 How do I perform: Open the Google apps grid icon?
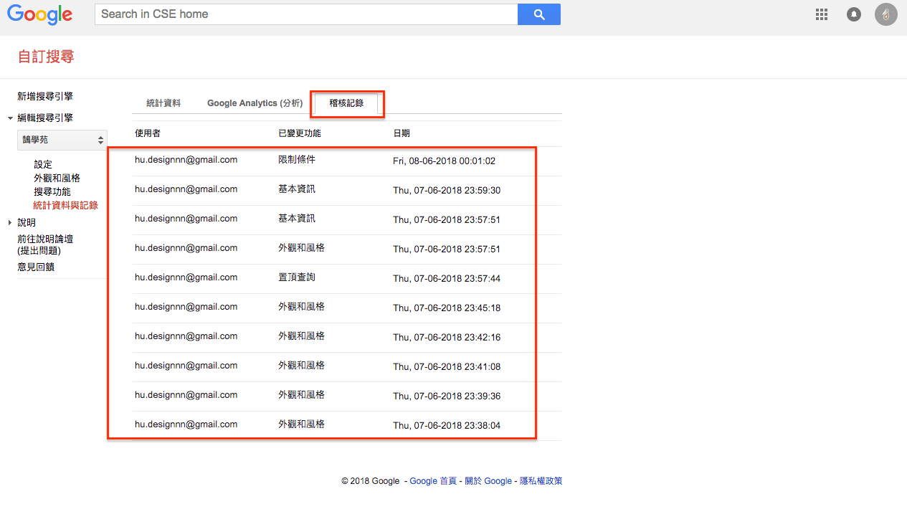(x=821, y=14)
